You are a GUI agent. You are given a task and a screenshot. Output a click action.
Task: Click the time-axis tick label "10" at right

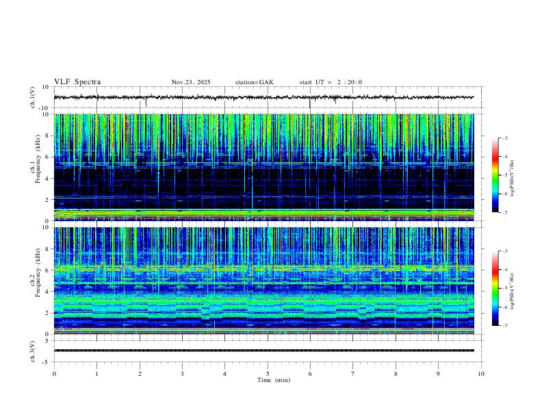point(481,374)
